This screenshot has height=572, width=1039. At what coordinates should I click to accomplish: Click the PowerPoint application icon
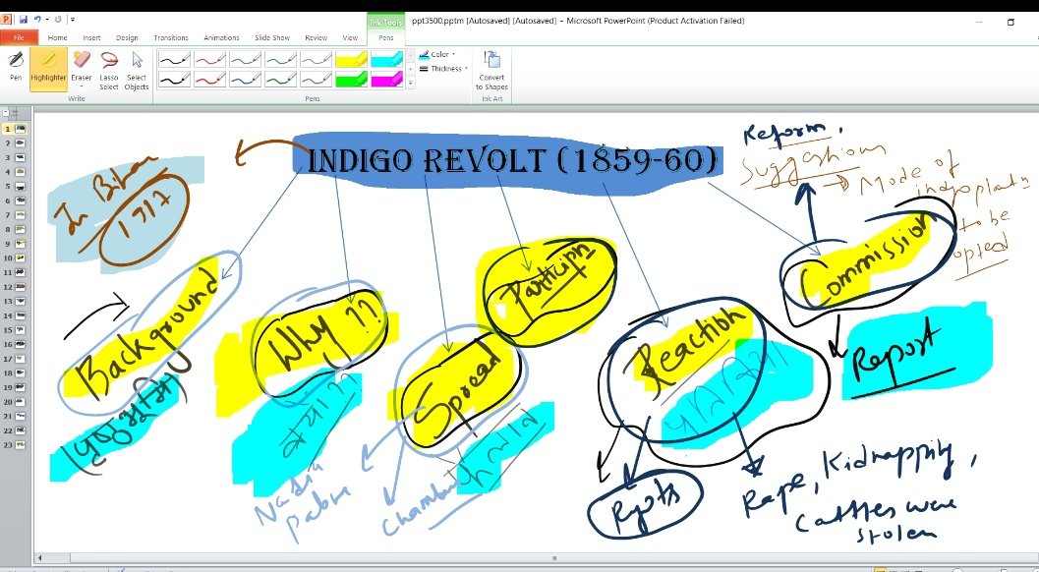6,20
